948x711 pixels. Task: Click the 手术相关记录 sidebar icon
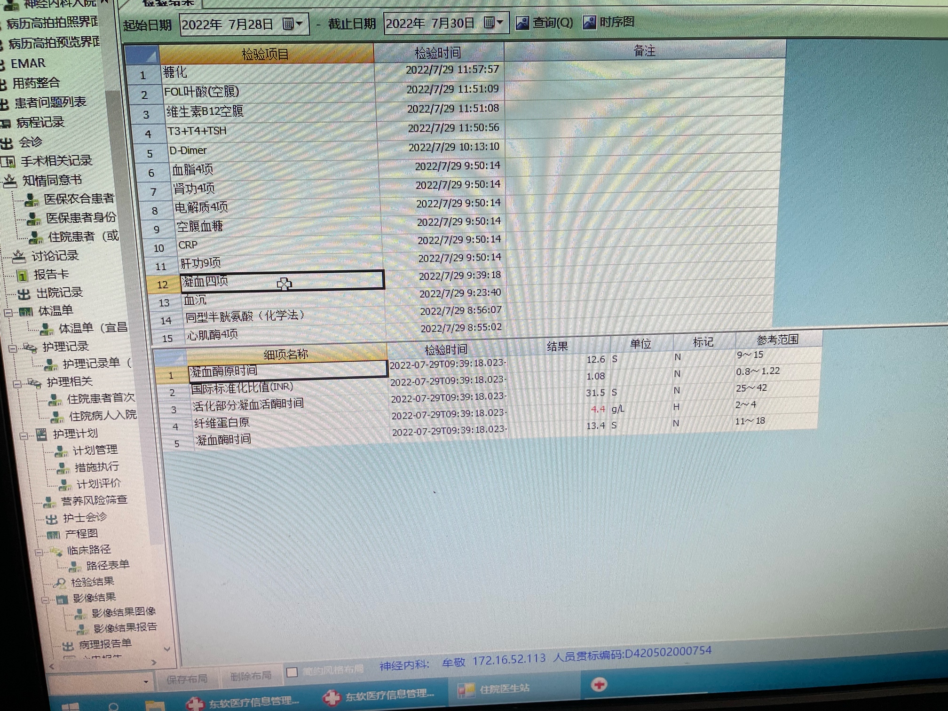click(x=8, y=162)
